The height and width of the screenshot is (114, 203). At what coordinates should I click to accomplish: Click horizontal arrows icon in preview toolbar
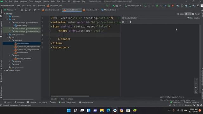pyautogui.click(x=127, y=22)
